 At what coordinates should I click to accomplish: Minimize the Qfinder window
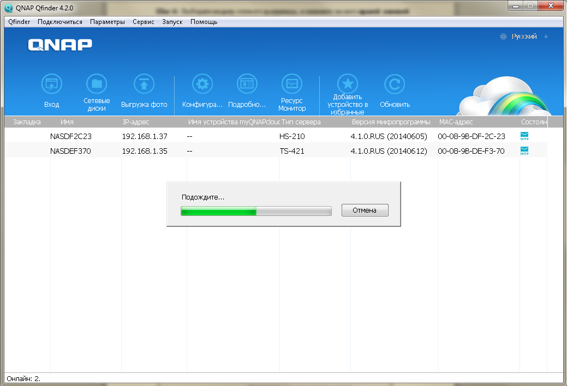(515, 6)
